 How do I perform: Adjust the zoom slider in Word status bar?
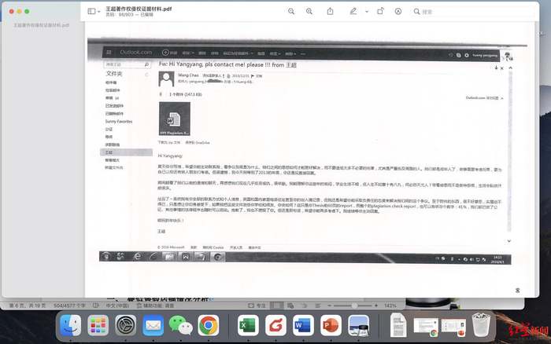pos(353,306)
